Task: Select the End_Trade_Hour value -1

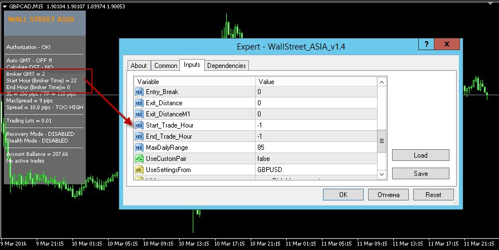Action: (x=316, y=136)
